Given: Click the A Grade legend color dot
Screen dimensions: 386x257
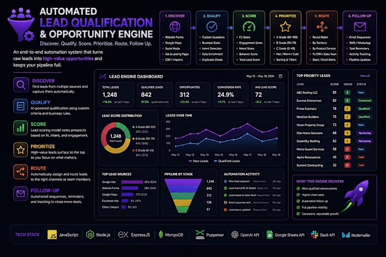Looking at the screenshot, I should (x=133, y=127).
